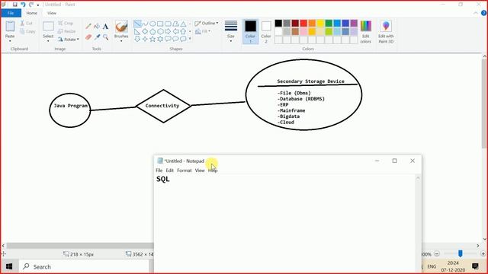This screenshot has width=488, height=274.
Task: Open Notepad Format menu
Action: pyautogui.click(x=185, y=170)
